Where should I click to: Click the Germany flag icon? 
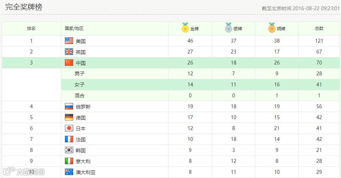click(x=69, y=117)
